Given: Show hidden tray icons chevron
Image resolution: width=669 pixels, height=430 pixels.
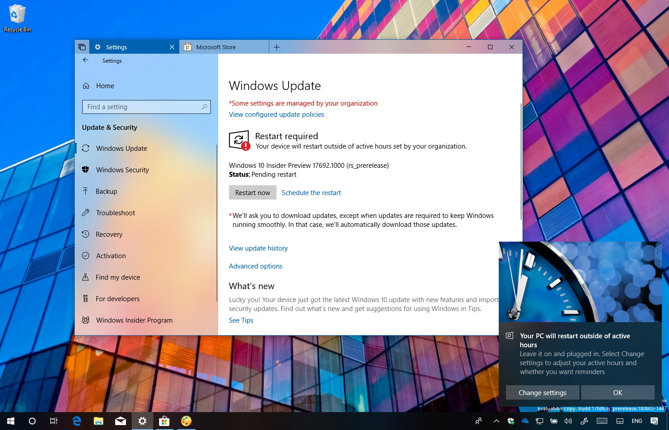Looking at the screenshot, I should 496,421.
